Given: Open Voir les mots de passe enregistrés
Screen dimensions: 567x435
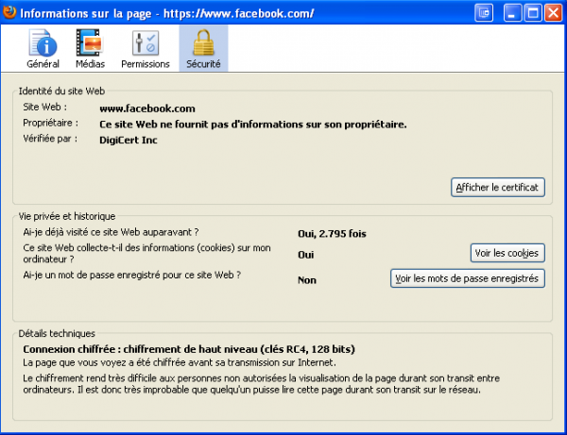Looking at the screenshot, I should [x=467, y=277].
